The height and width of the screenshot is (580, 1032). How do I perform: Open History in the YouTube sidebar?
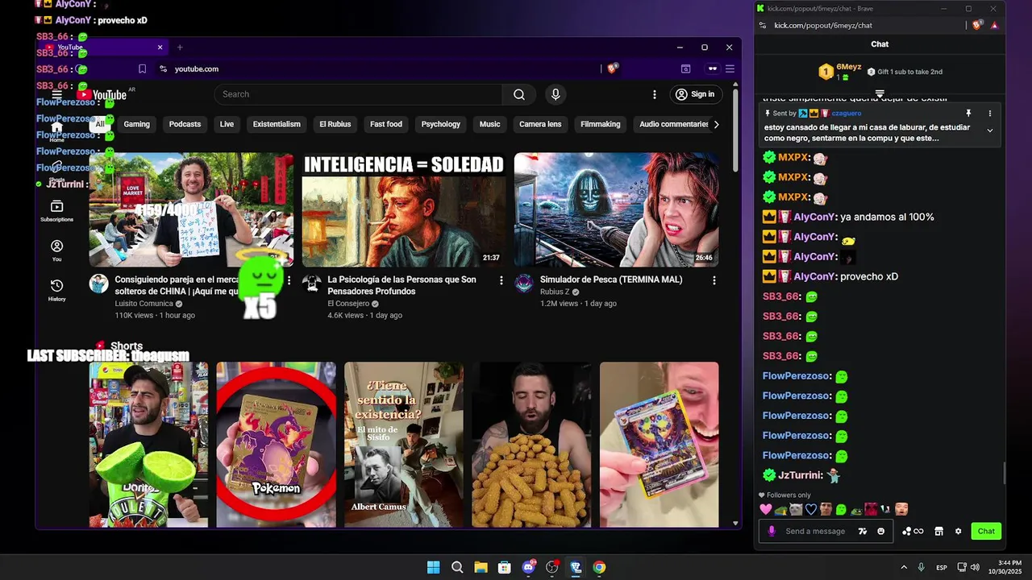coord(56,290)
